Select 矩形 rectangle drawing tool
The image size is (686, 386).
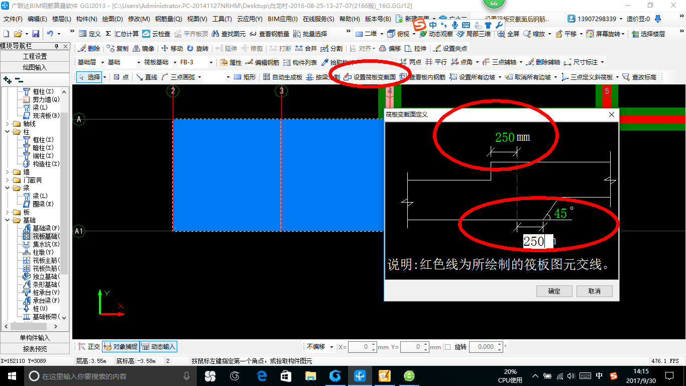(245, 77)
